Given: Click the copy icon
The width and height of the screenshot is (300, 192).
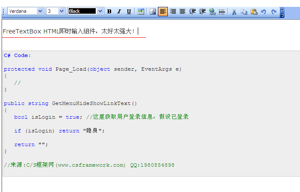Looking at the screenshot, I should tap(244, 12).
